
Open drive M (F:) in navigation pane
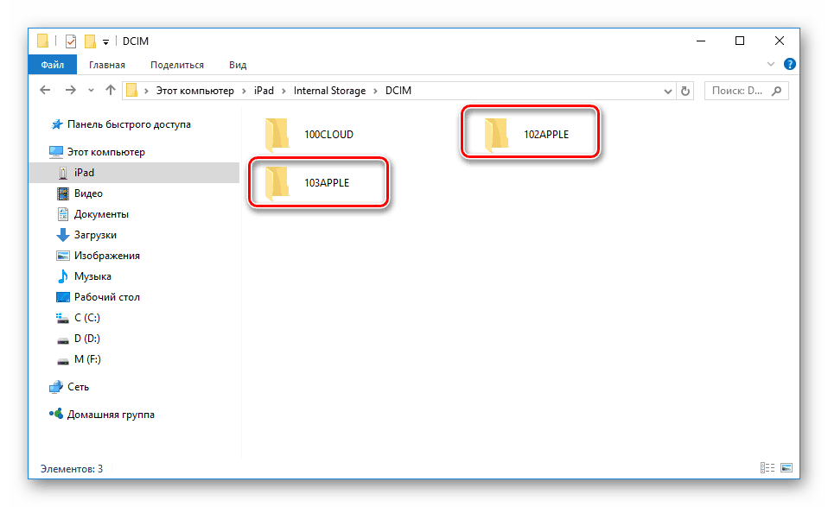point(79,359)
